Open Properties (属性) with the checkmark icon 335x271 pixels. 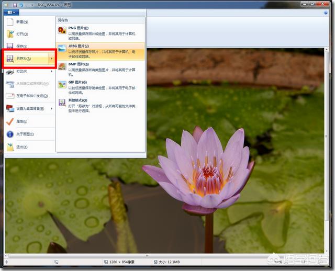coord(10,121)
